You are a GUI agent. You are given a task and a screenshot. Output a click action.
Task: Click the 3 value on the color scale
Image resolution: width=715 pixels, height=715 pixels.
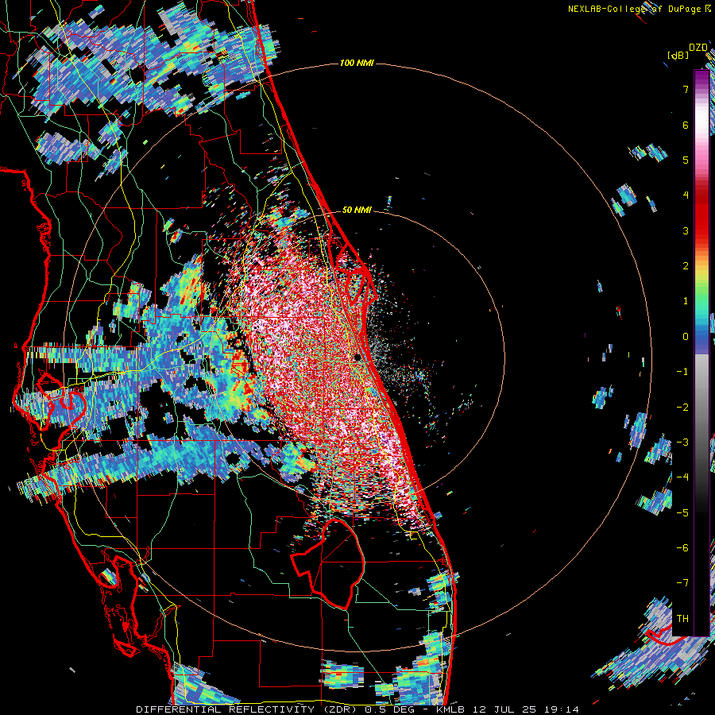[x=686, y=230]
